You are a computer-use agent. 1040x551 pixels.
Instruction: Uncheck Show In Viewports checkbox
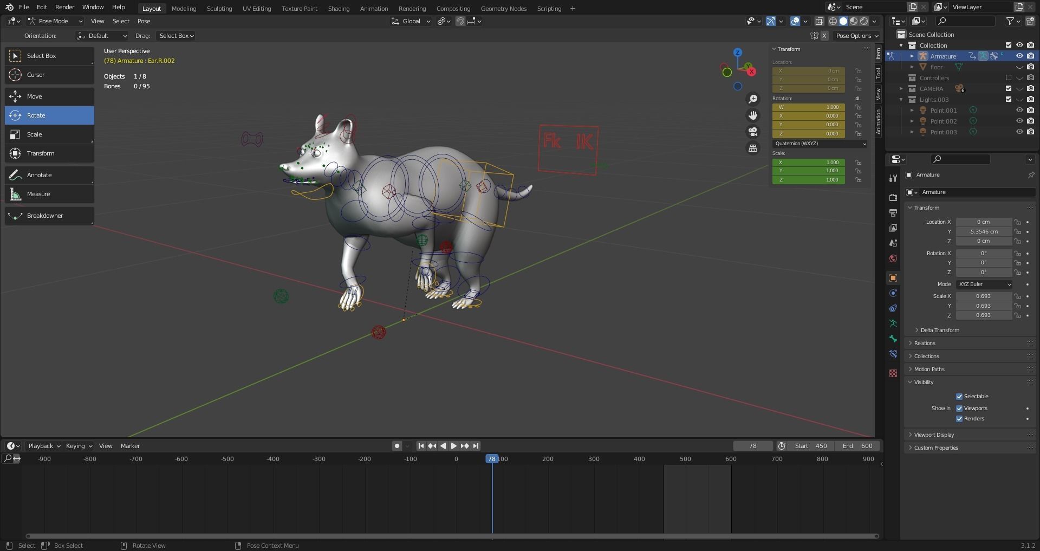959,409
